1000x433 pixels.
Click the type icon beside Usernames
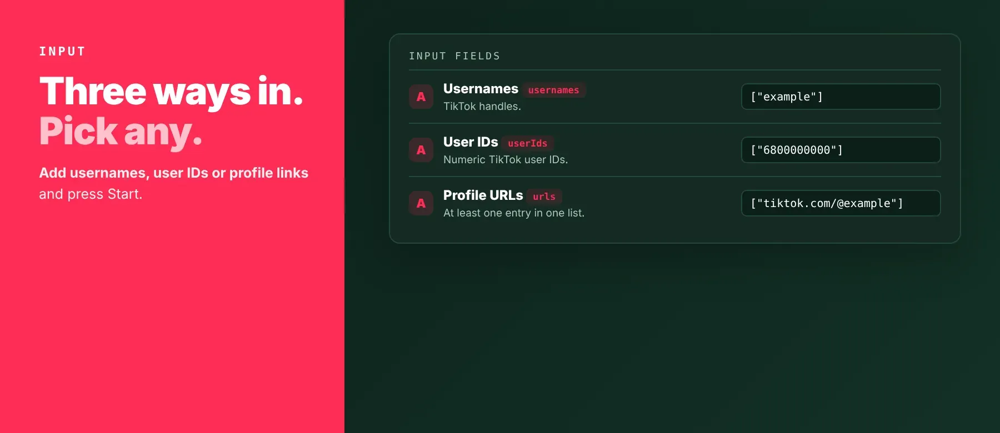[421, 97]
